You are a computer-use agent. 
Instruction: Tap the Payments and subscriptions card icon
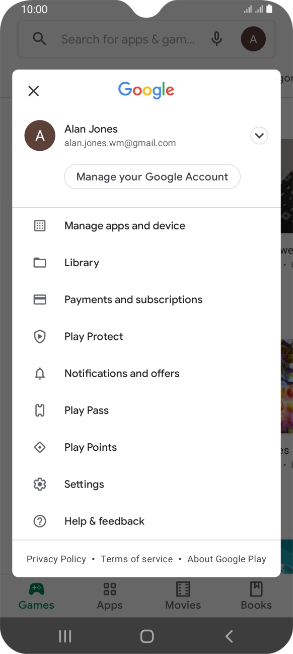coord(40,300)
